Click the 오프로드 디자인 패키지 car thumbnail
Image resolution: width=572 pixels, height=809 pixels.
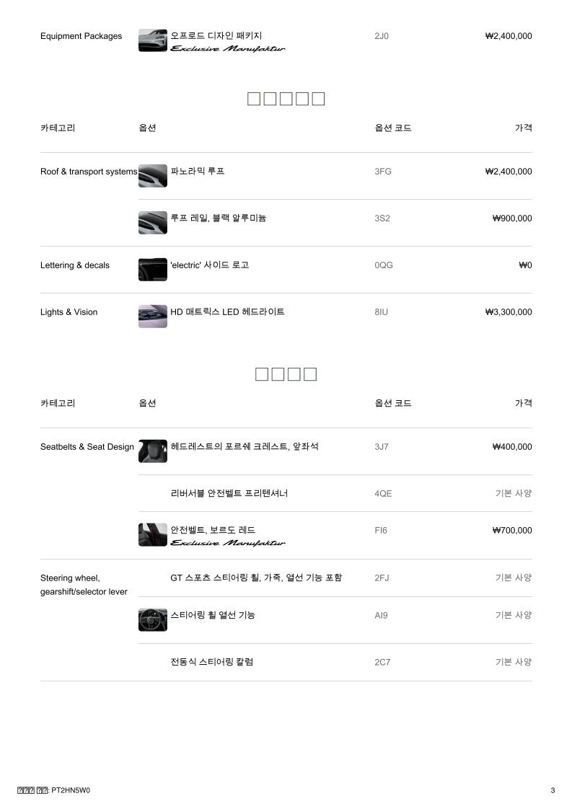tap(152, 40)
